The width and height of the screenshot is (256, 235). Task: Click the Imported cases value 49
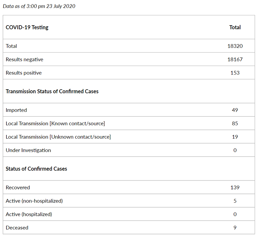pos(235,110)
